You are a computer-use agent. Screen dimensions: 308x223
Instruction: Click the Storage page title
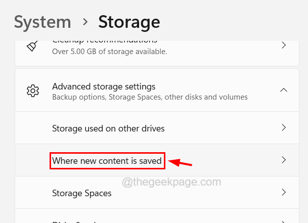tap(129, 22)
